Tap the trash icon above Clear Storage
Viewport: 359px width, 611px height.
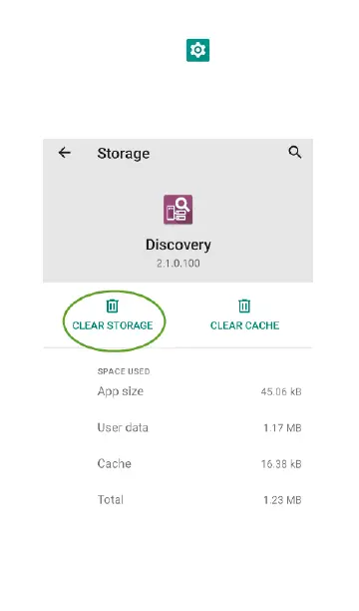pos(113,305)
